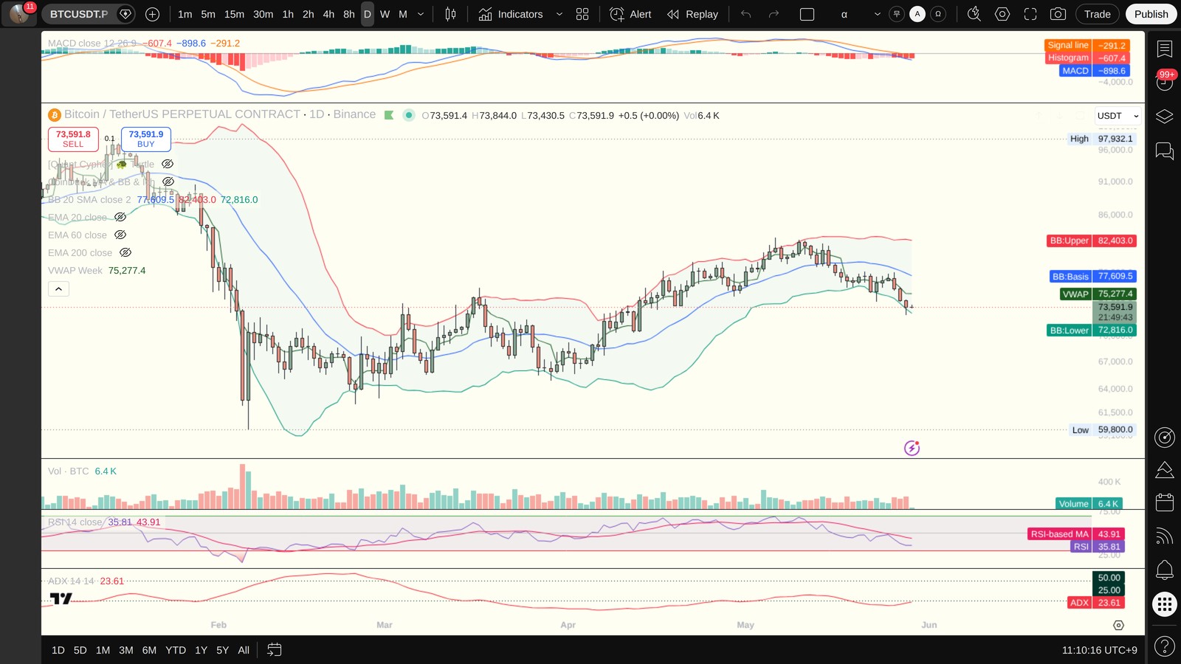Screen dimensions: 1181x664
Task: Click the Publish button
Action: point(1151,14)
